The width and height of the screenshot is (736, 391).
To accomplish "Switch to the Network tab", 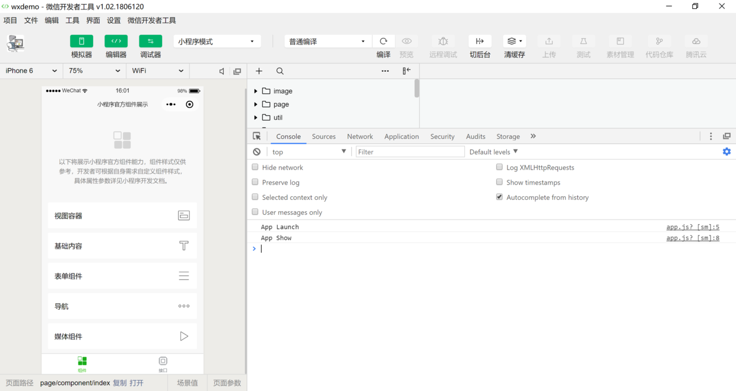I will (x=360, y=136).
